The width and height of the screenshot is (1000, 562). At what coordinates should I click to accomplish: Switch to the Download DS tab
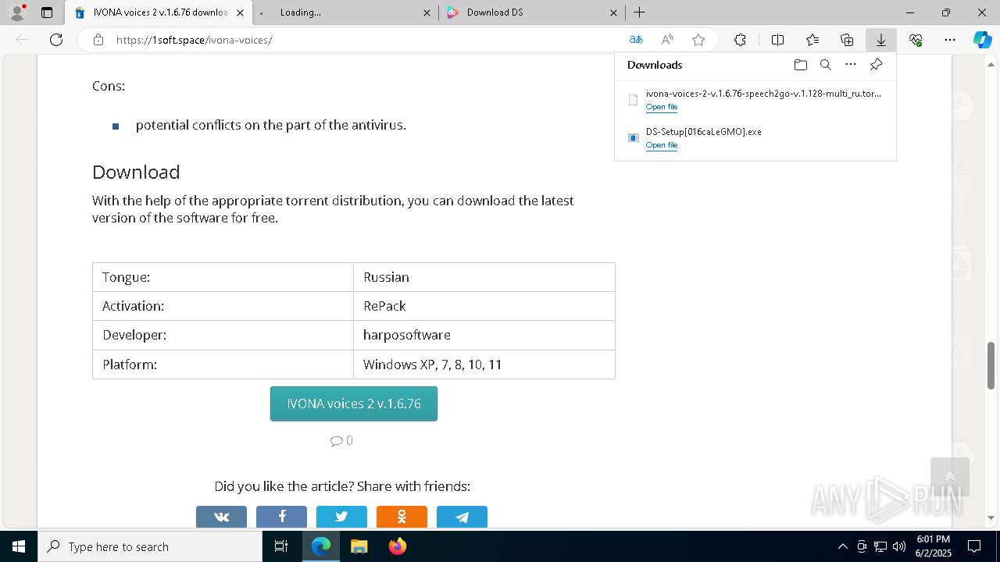(x=531, y=12)
